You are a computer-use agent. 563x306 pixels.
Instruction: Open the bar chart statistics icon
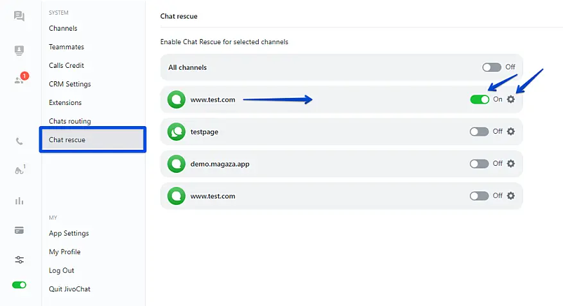pos(19,201)
